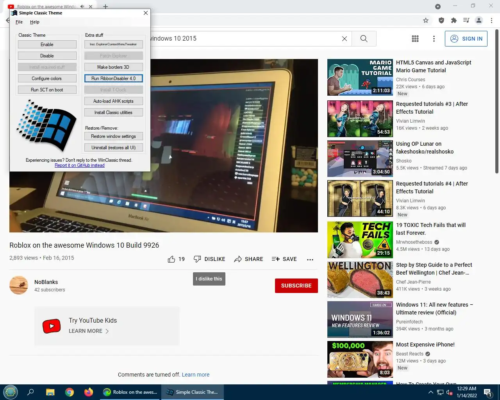500x400 pixels.
Task: Click the DISLIKE thumbs down button
Action: (x=209, y=259)
